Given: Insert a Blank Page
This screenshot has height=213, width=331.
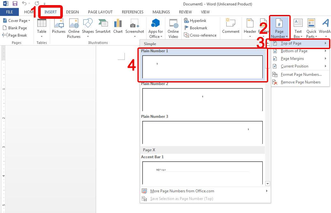Looking at the screenshot, I should coord(15,28).
